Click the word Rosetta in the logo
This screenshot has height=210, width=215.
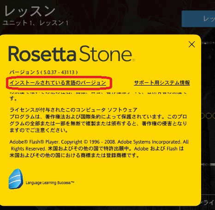pos(42,54)
